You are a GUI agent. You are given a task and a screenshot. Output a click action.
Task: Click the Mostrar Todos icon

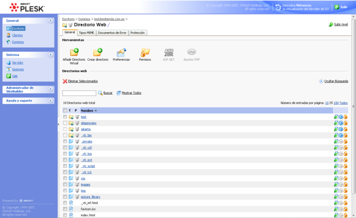click(118, 93)
